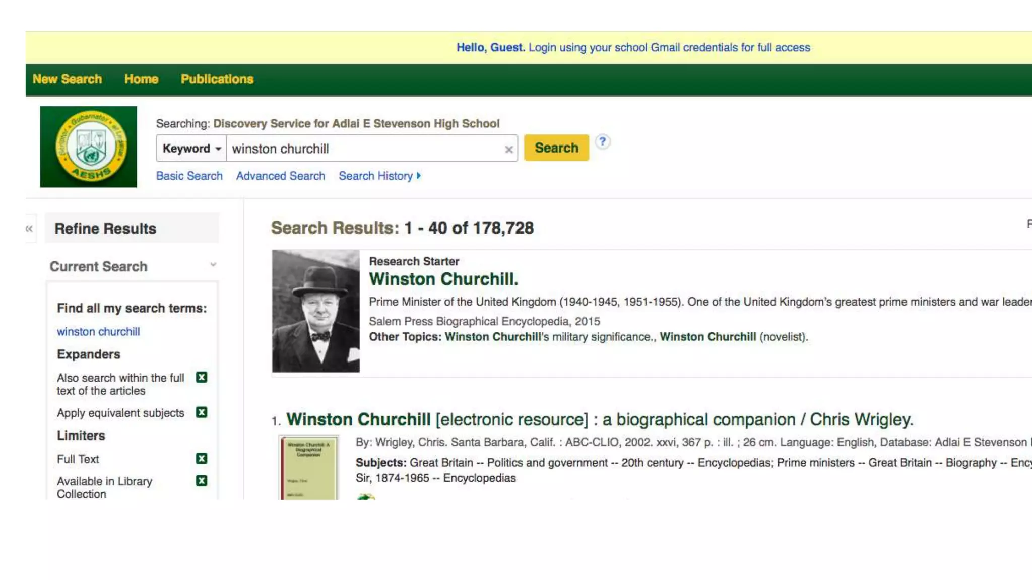The height and width of the screenshot is (580, 1032).
Task: Open the Winston Churchill biographical companion result
Action: tap(599, 419)
